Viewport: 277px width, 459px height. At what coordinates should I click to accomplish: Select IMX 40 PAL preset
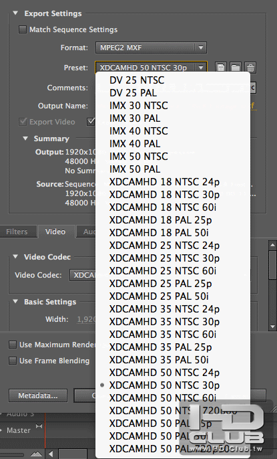tap(173, 144)
